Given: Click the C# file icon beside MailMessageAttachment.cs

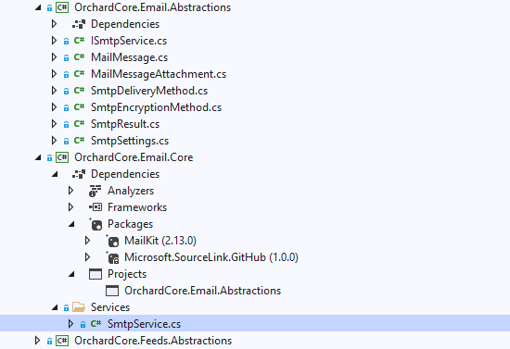Looking at the screenshot, I should click(x=79, y=74).
